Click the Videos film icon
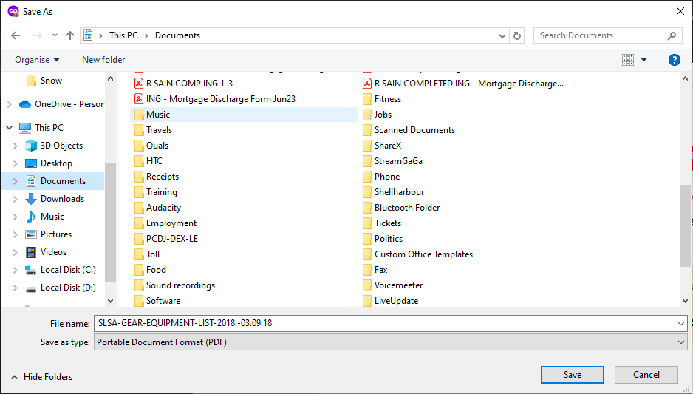Screen dimensions: 693x394 pos(31,252)
